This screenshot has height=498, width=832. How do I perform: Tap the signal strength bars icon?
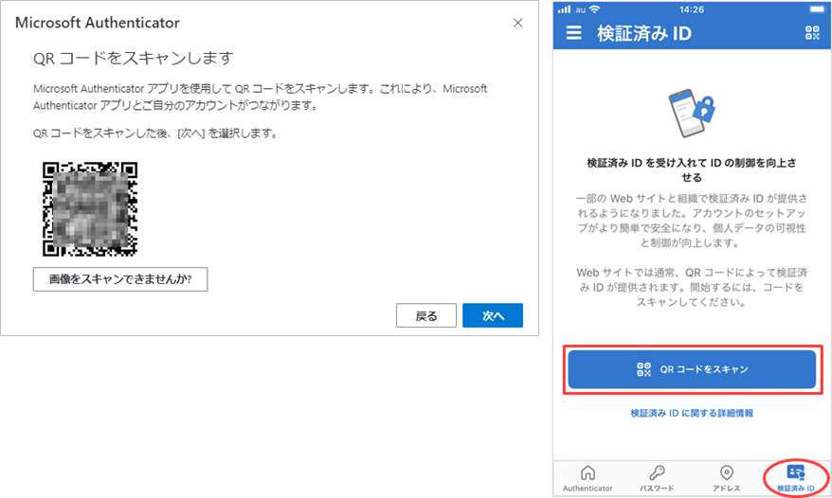click(x=564, y=9)
